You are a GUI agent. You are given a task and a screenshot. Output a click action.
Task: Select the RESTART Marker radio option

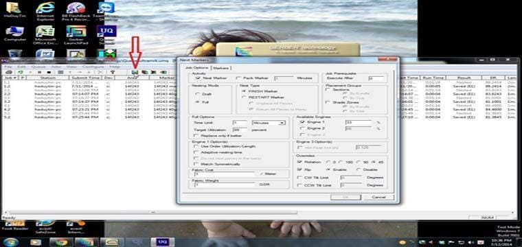point(245,97)
